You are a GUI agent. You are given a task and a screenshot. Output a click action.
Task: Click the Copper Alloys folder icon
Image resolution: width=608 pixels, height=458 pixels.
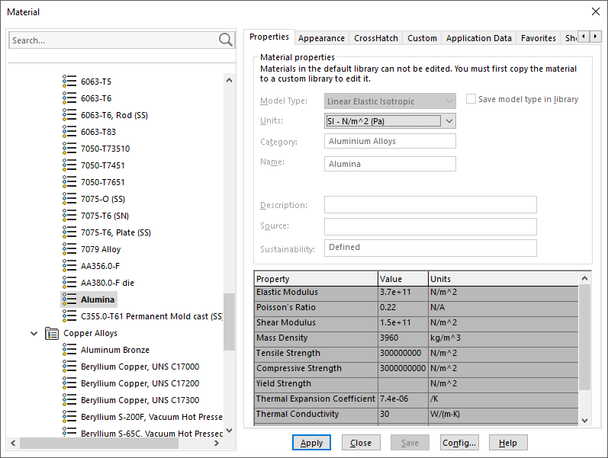pyautogui.click(x=52, y=333)
